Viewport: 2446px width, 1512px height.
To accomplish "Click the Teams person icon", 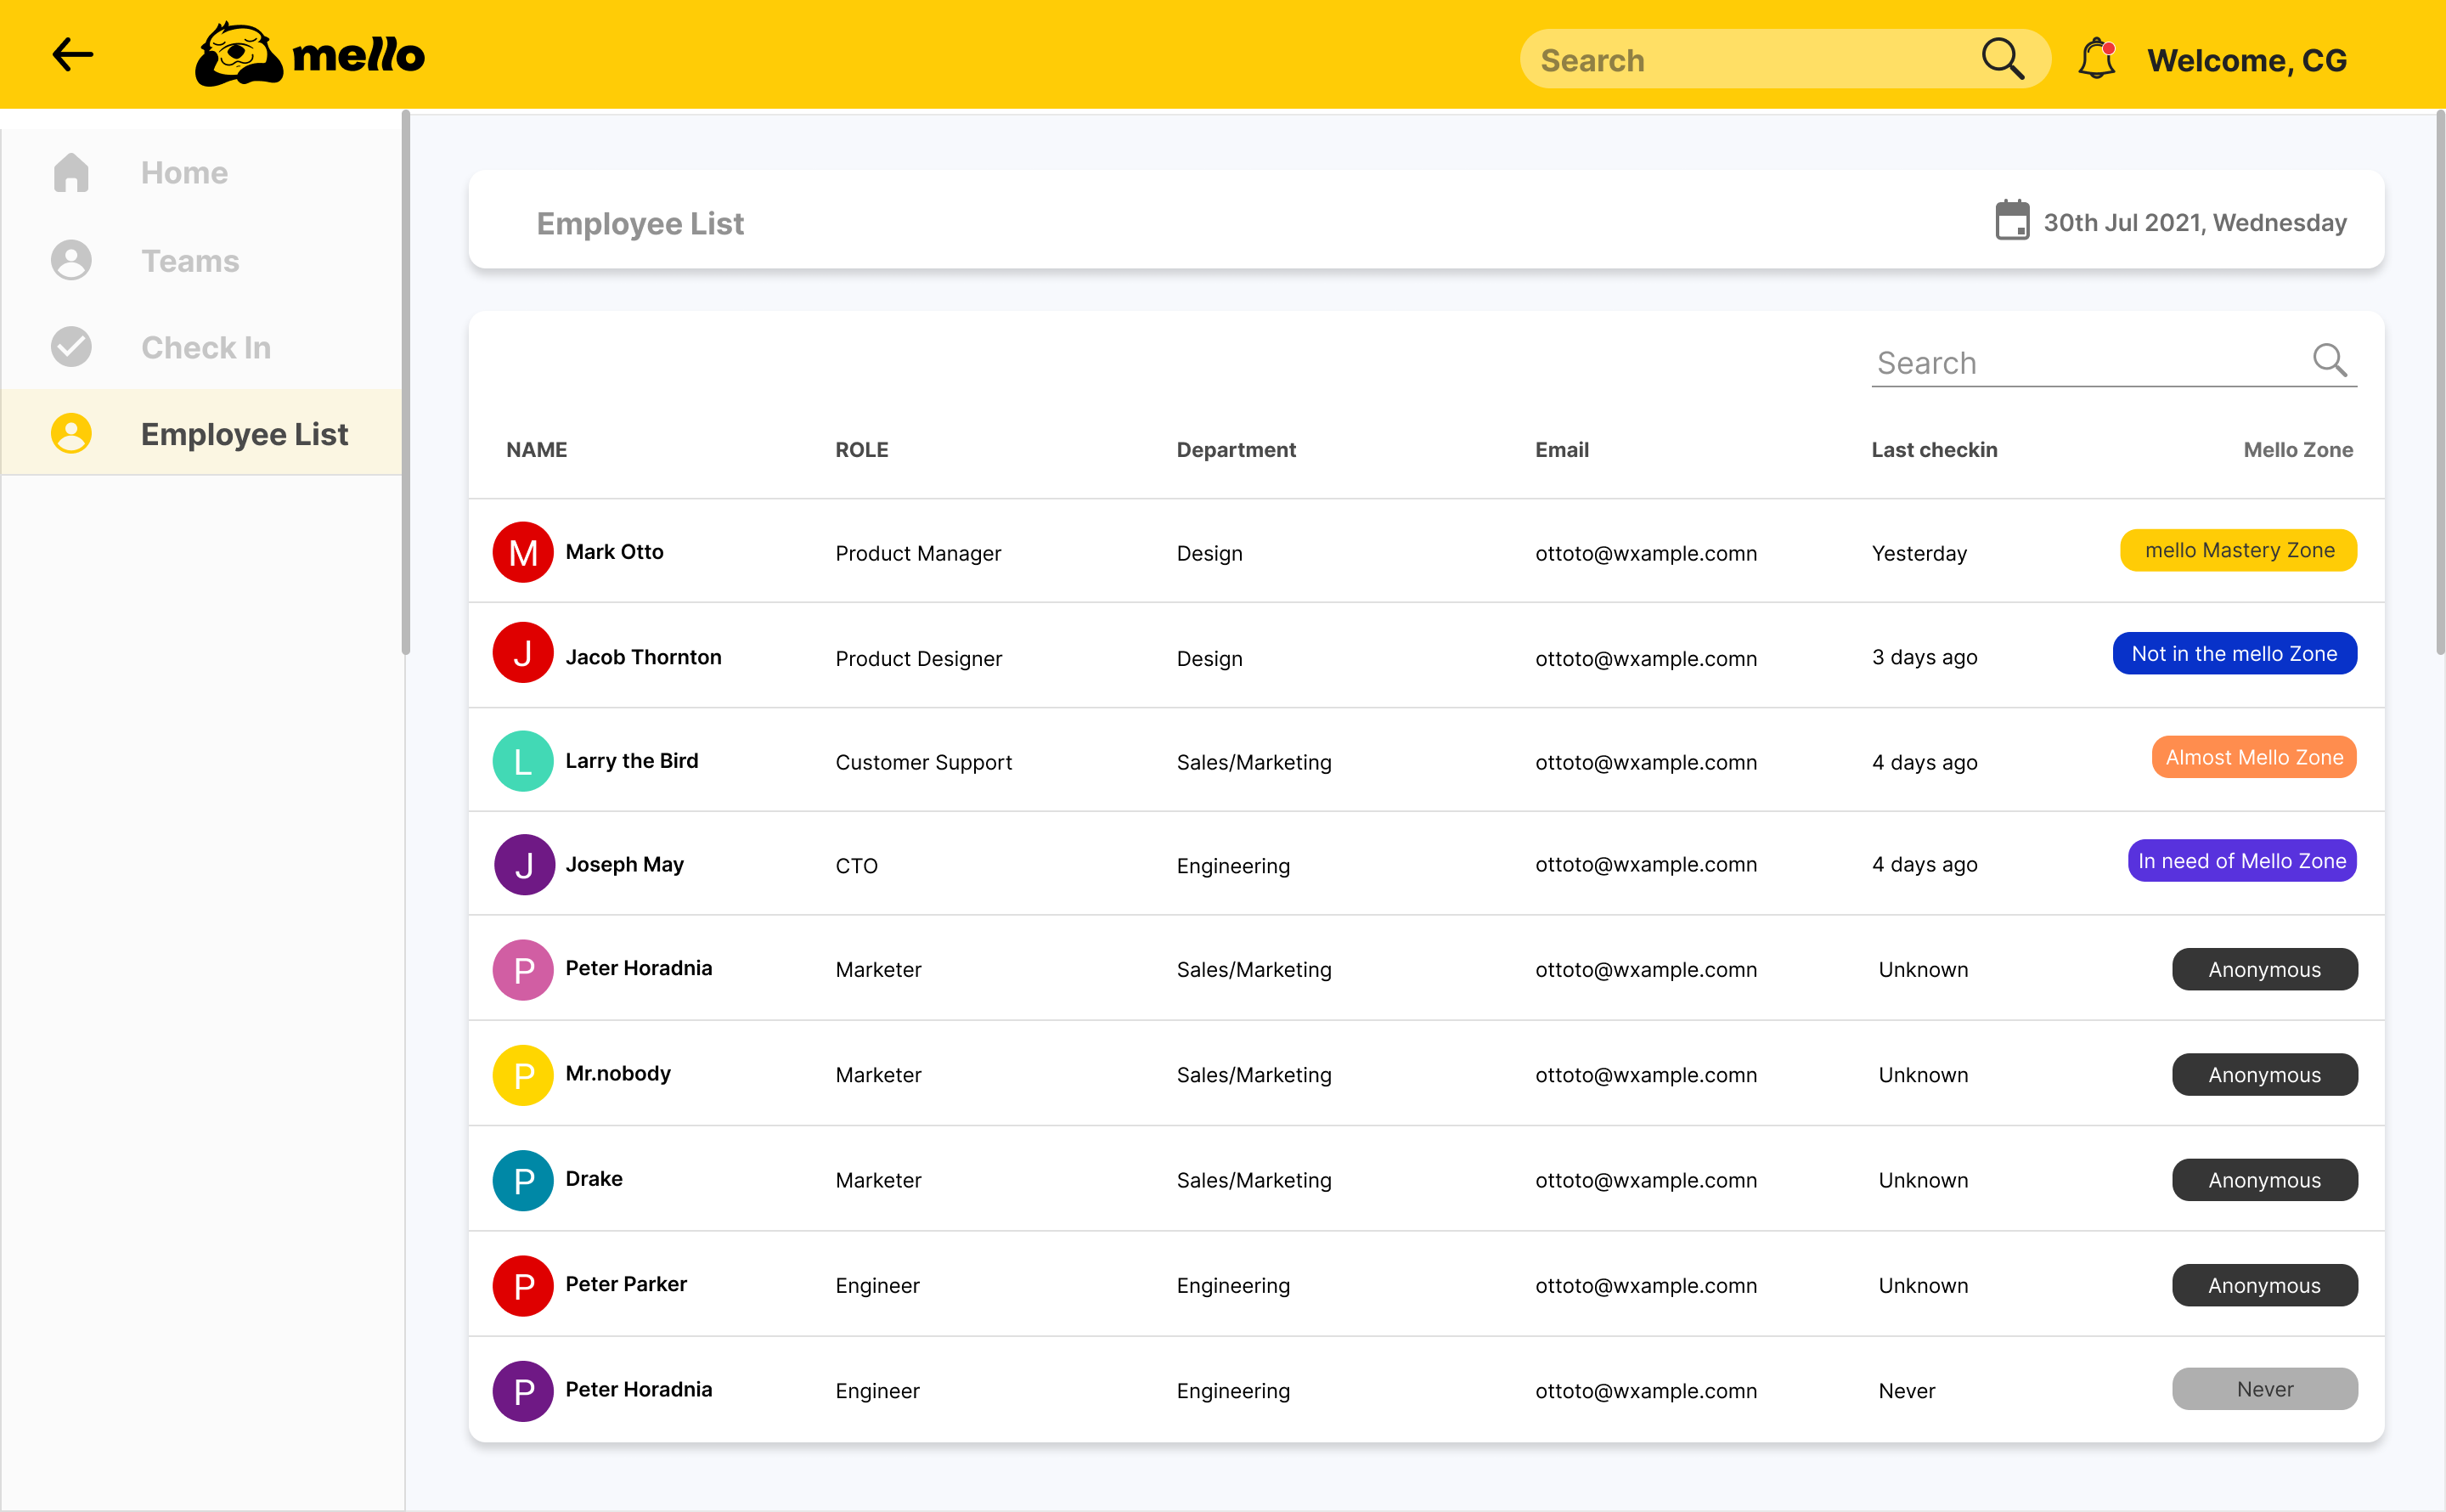I will 71,260.
